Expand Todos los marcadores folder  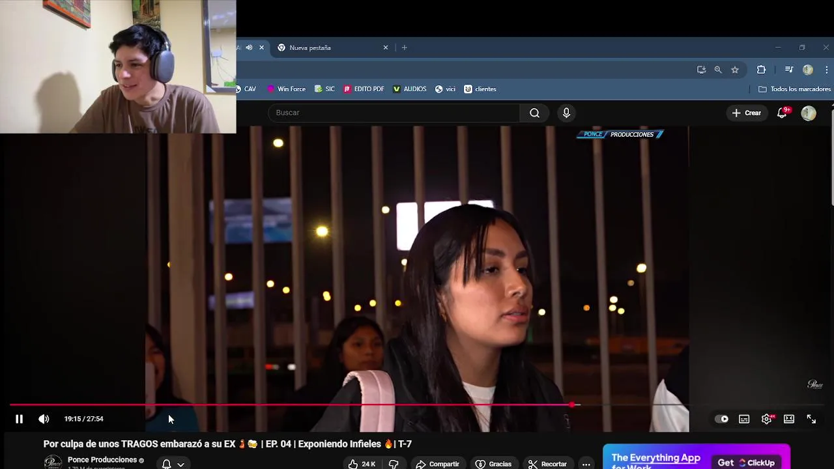point(795,89)
